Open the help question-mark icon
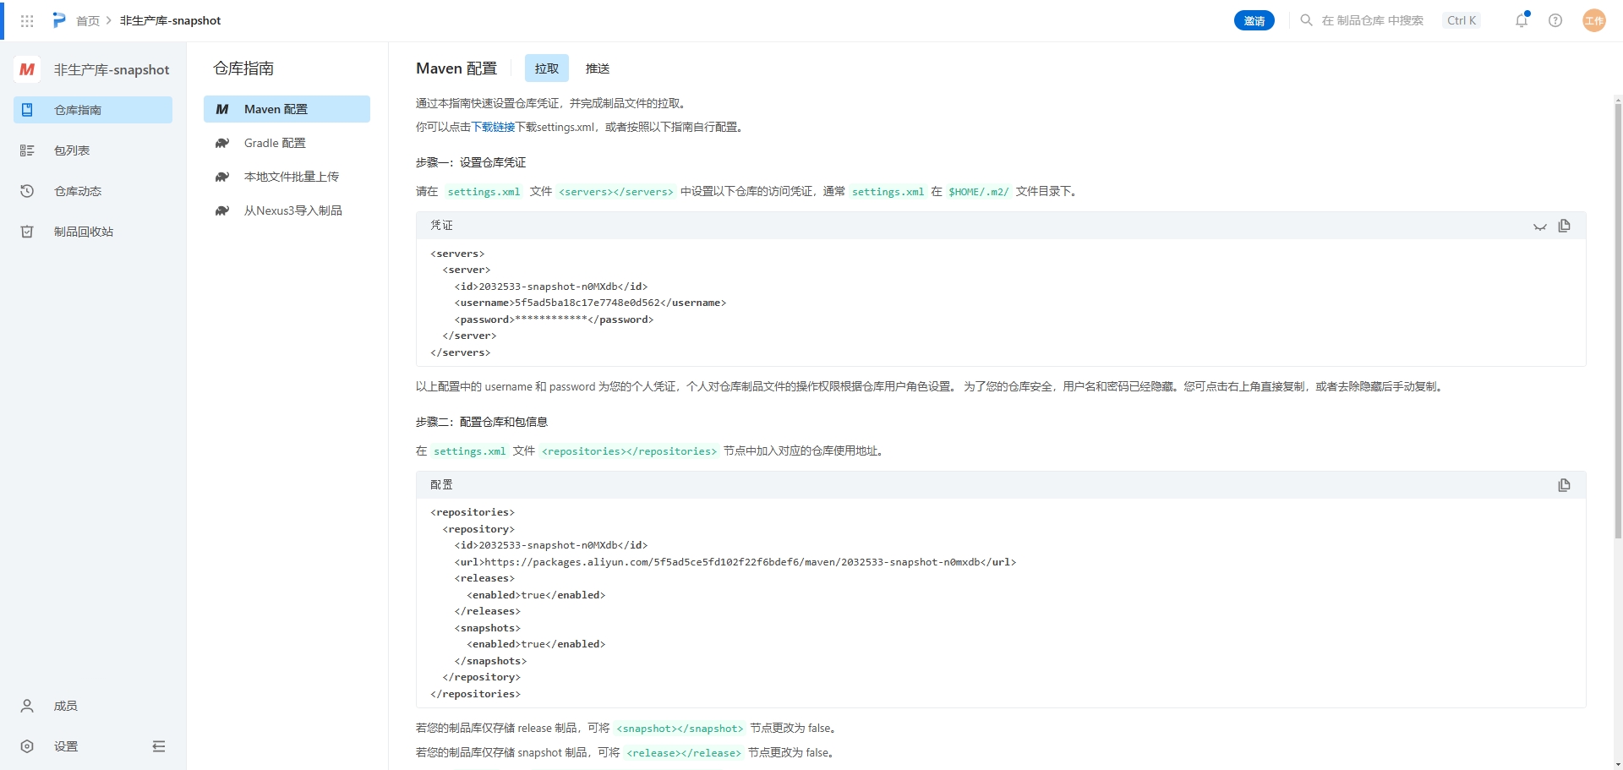This screenshot has width=1623, height=770. (1555, 20)
